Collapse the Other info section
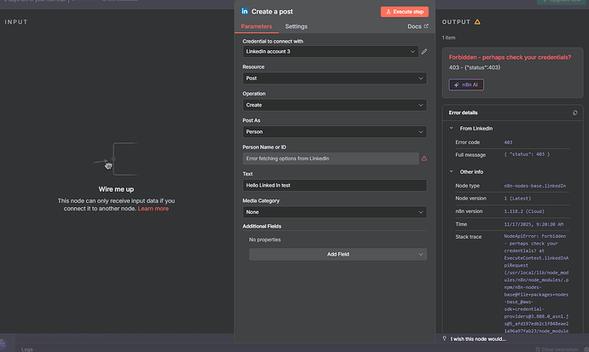Screen dimensions: 589x352 451,171
